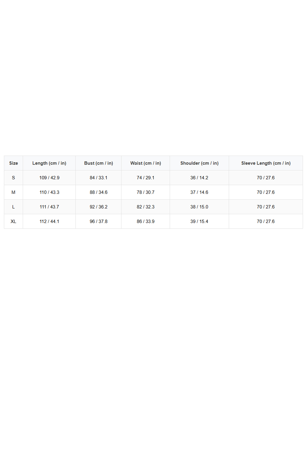Screen dimensions: 306x460
Task: Click the 112 / 44.1 length cell
Action: pyautogui.click(x=49, y=222)
